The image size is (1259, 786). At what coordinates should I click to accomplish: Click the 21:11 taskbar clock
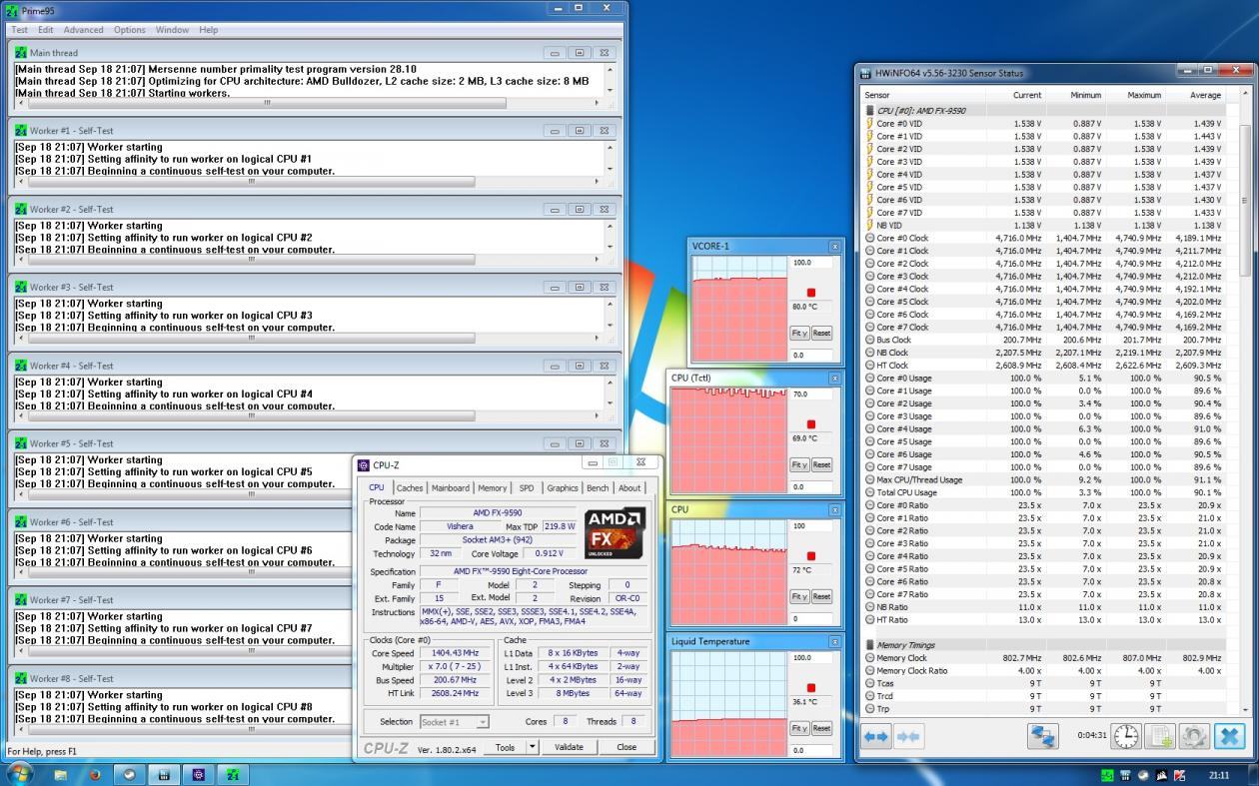pos(1219,775)
